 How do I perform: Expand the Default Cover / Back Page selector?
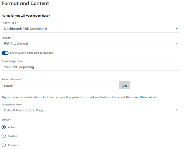pyautogui.click(x=91, y=110)
